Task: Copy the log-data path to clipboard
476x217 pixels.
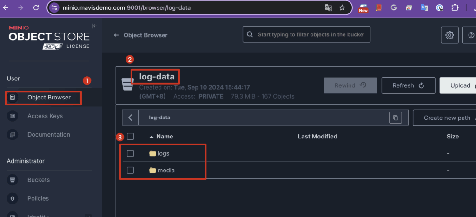Action: (395, 118)
